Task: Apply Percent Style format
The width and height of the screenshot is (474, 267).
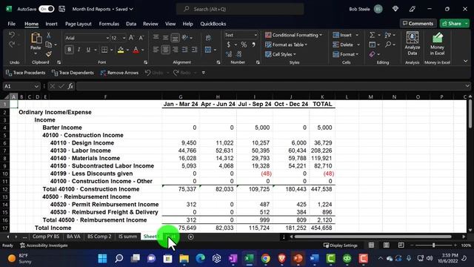Action: coord(244,44)
